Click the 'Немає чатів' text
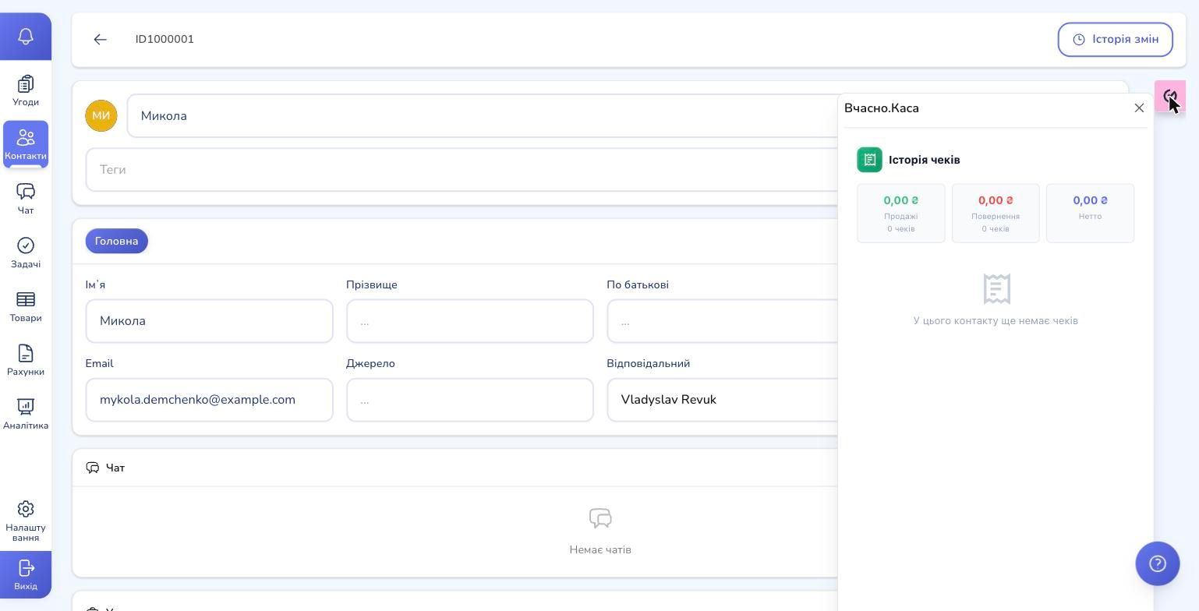 click(x=600, y=549)
